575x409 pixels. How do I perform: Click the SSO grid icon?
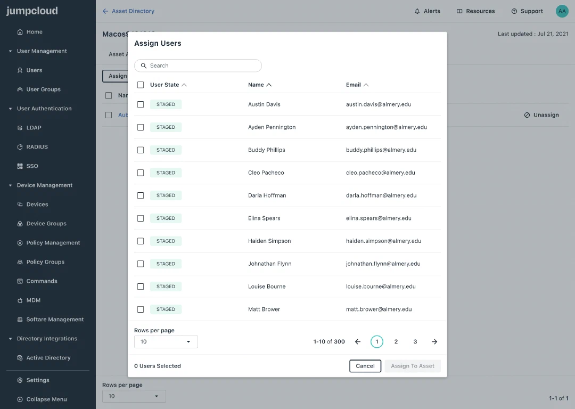pos(20,166)
